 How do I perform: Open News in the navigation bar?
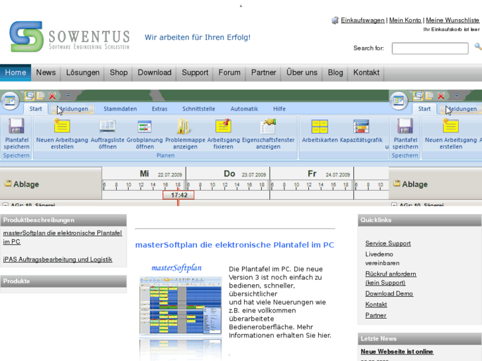[x=46, y=72]
